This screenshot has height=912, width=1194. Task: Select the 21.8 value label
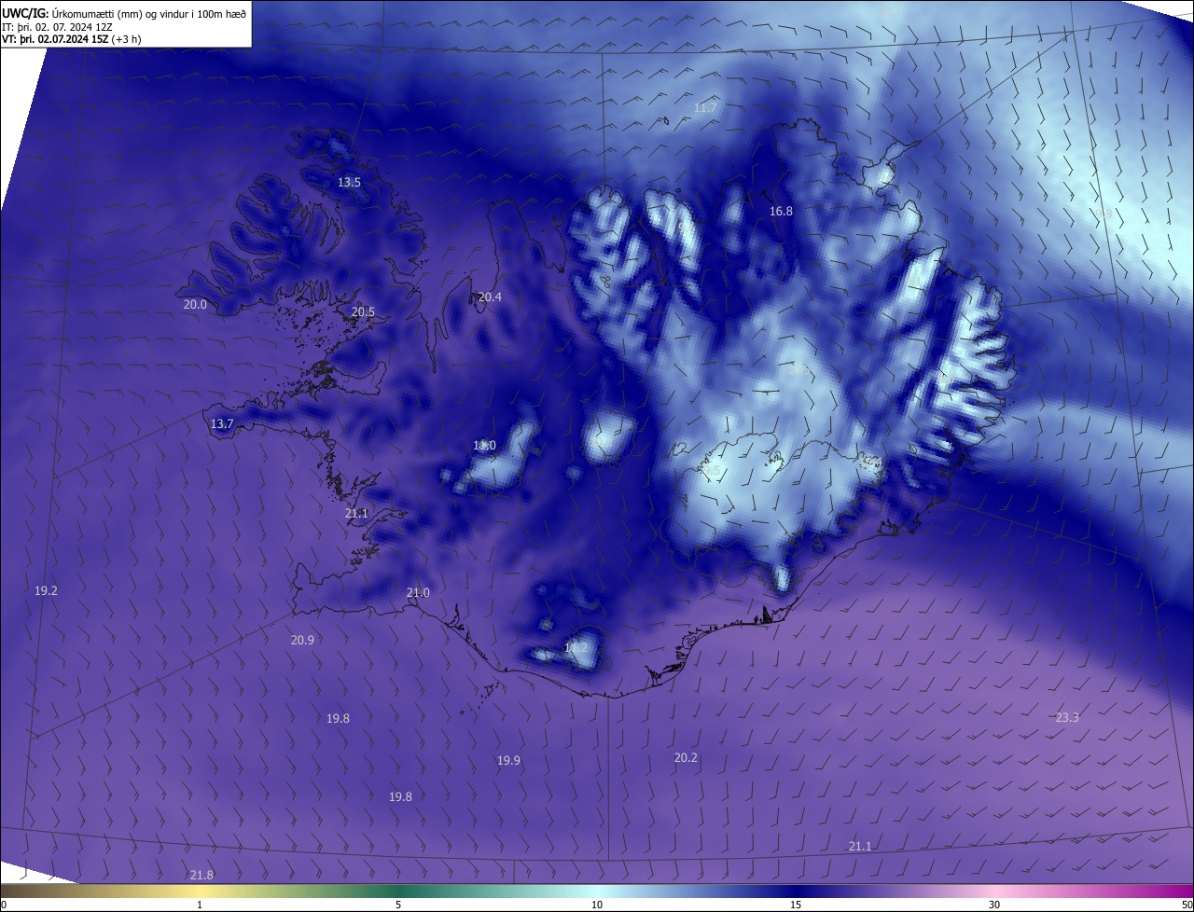click(201, 876)
